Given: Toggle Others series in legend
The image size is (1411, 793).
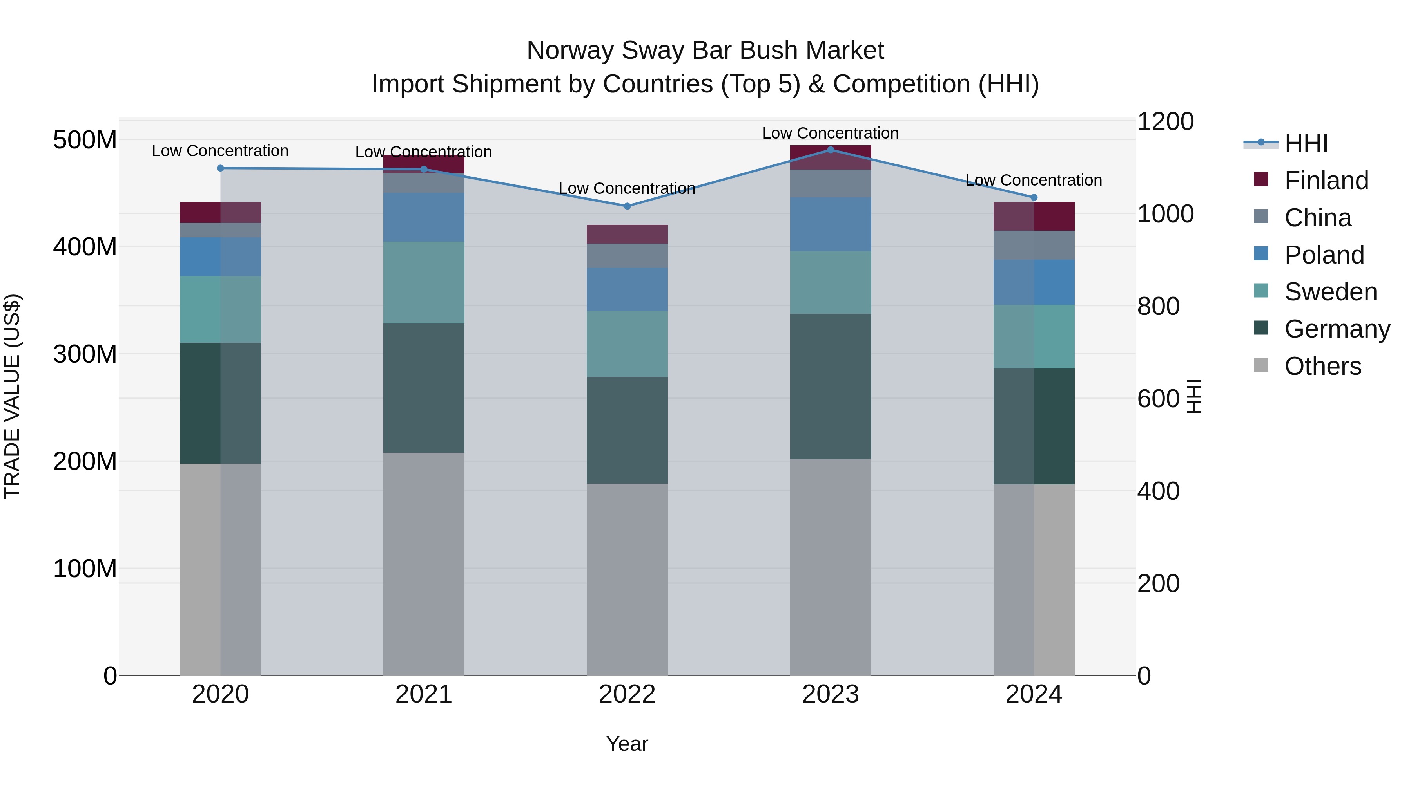Looking at the screenshot, I should pos(1307,366).
